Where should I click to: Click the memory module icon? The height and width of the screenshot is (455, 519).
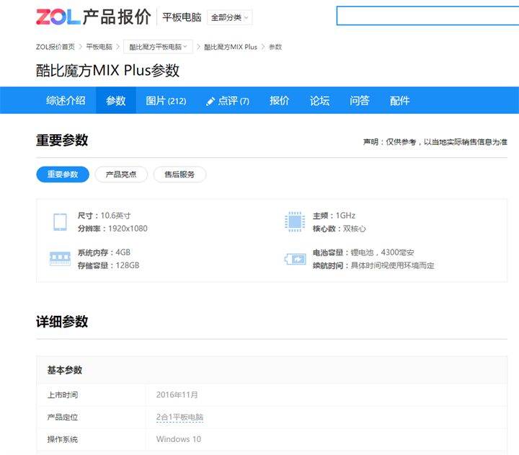click(60, 259)
